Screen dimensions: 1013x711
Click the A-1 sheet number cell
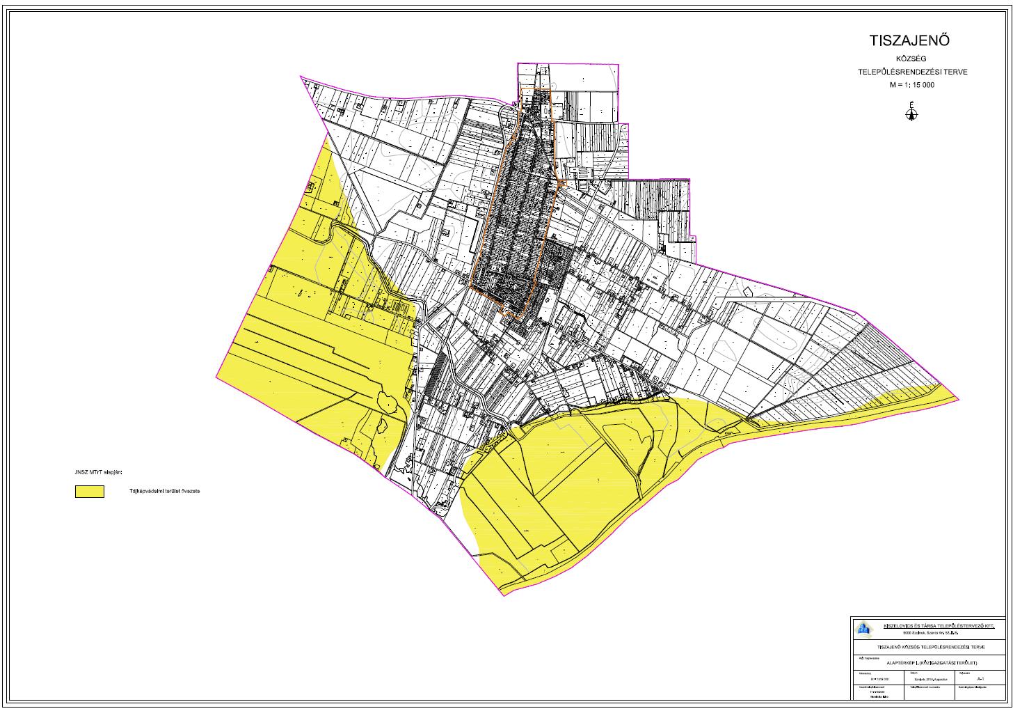981,678
